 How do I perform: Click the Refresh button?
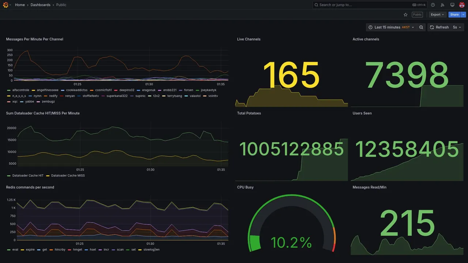439,27
